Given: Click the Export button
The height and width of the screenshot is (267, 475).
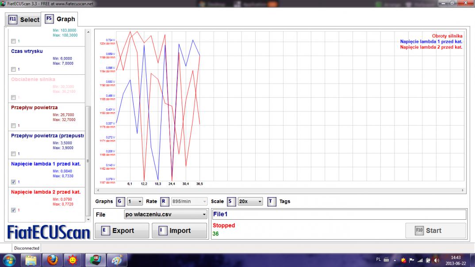Looking at the screenshot, I should (122, 231).
